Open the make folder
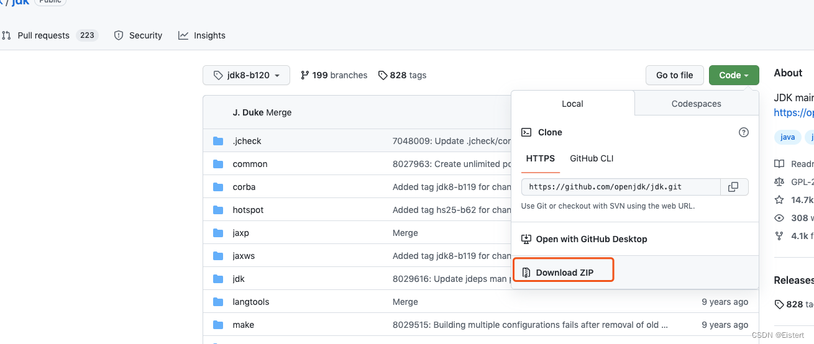 click(x=243, y=325)
